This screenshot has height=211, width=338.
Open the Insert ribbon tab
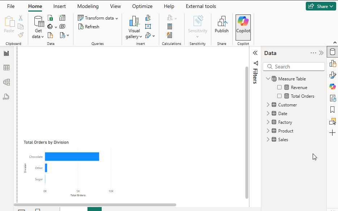click(x=59, y=7)
